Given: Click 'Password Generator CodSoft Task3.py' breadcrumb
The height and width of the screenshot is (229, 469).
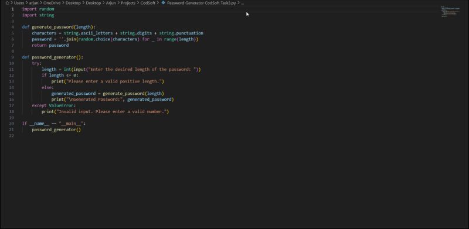Looking at the screenshot, I should point(201,3).
